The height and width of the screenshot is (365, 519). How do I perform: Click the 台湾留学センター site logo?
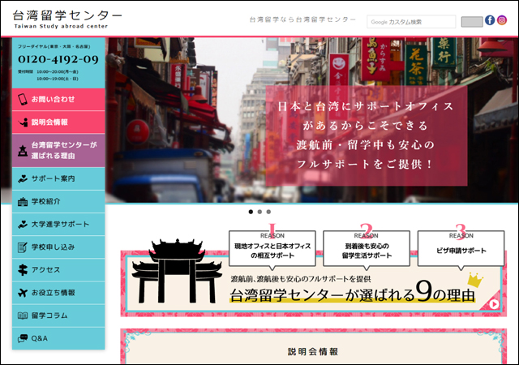pyautogui.click(x=69, y=19)
